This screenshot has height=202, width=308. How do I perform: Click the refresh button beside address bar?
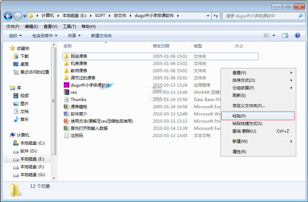216,16
